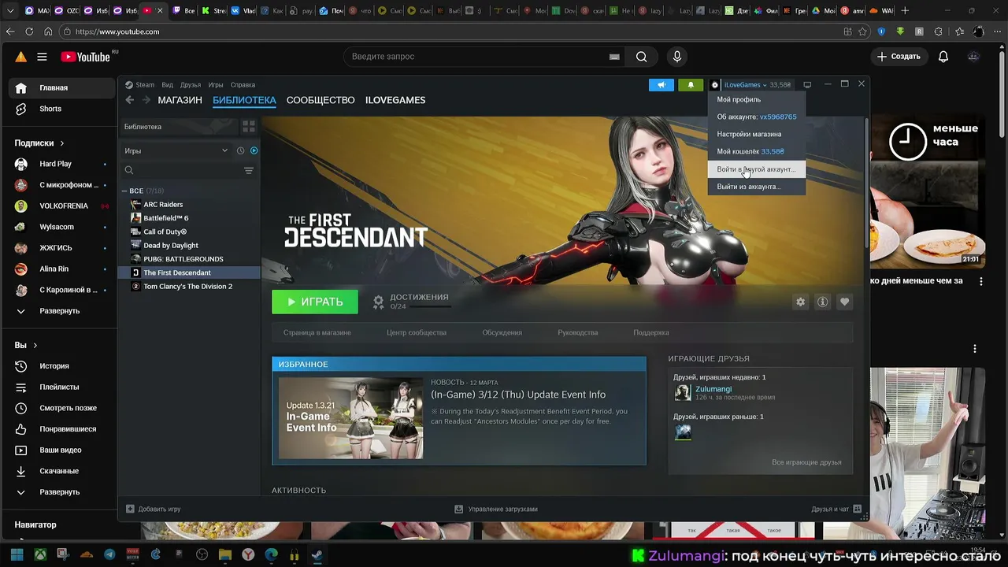Open on-screen keyboard in YouTube search
The height and width of the screenshot is (567, 1008).
coord(614,57)
